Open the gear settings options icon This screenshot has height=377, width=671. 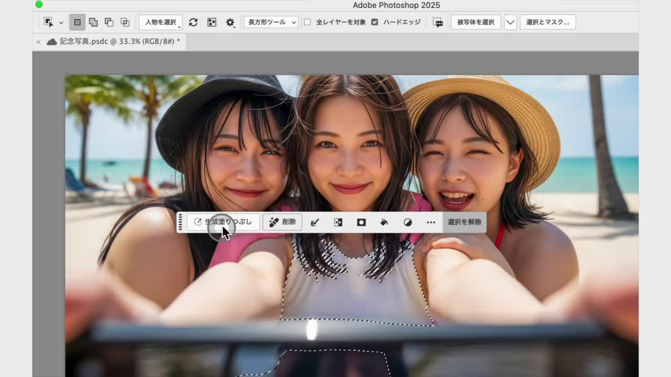pos(230,22)
